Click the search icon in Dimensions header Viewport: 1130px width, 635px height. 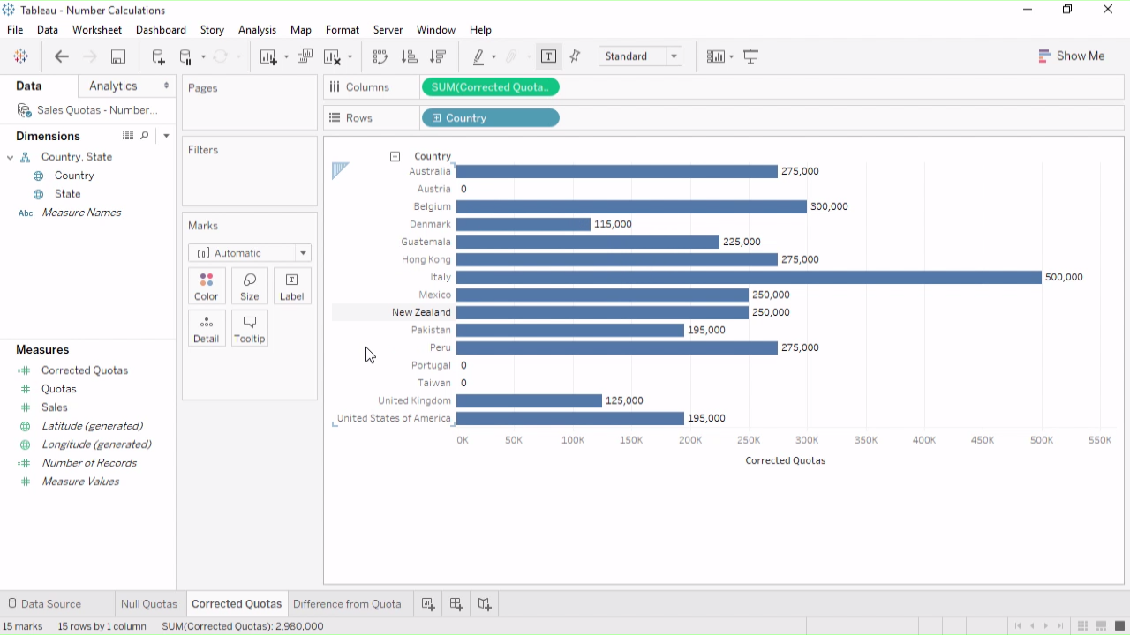(145, 136)
